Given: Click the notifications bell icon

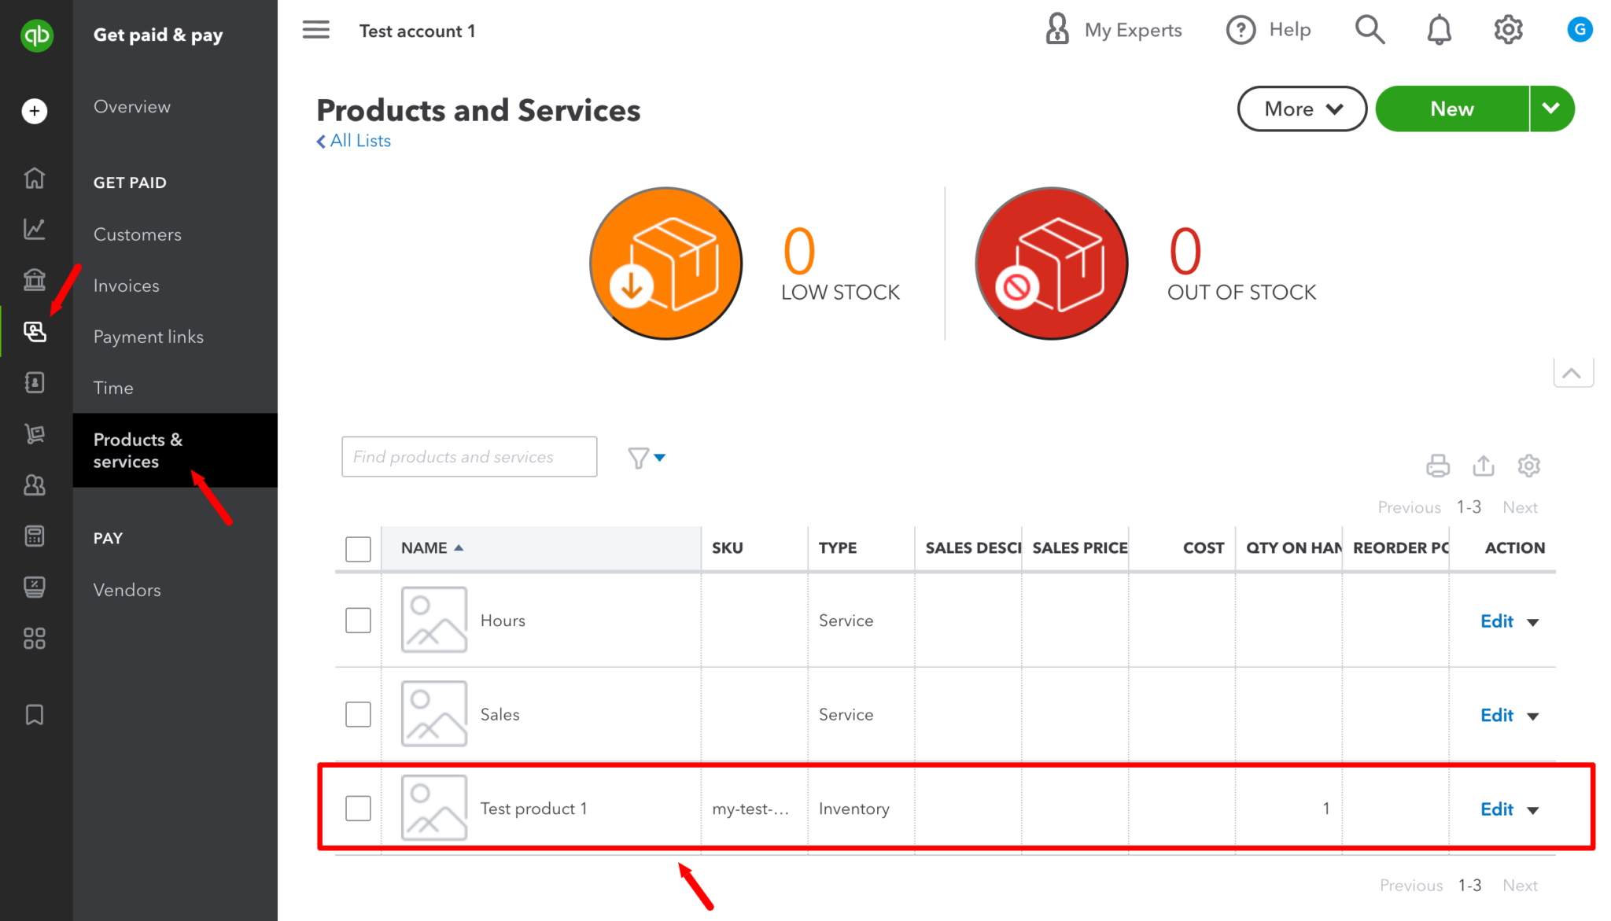Looking at the screenshot, I should click(1439, 29).
